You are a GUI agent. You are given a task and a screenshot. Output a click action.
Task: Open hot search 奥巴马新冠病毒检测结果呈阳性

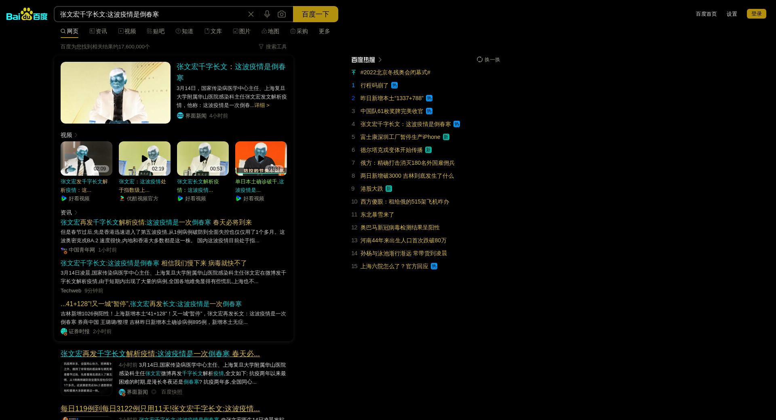coord(400,227)
